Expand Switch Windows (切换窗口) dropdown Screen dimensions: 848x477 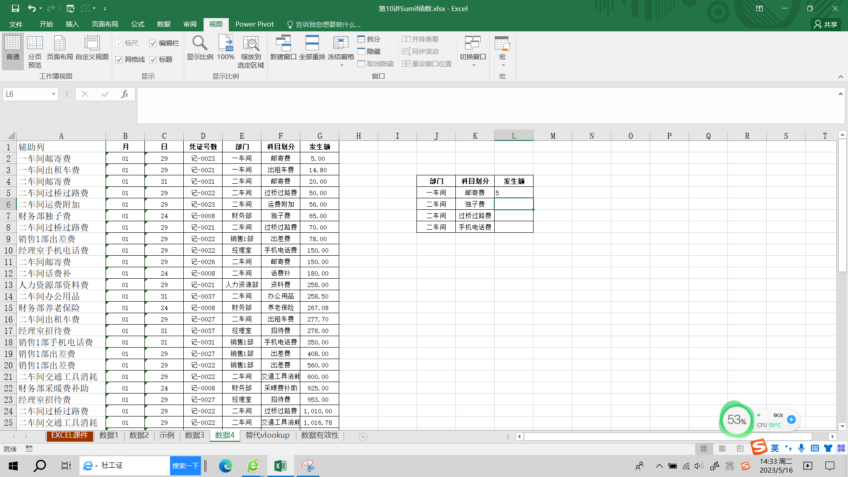473,65
